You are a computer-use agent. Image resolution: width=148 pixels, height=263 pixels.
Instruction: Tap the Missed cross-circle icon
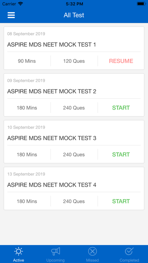[x=92, y=251]
